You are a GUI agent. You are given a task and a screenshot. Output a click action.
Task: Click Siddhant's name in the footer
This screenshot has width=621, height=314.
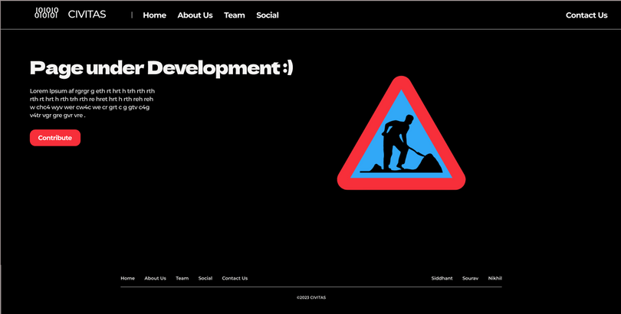point(442,278)
